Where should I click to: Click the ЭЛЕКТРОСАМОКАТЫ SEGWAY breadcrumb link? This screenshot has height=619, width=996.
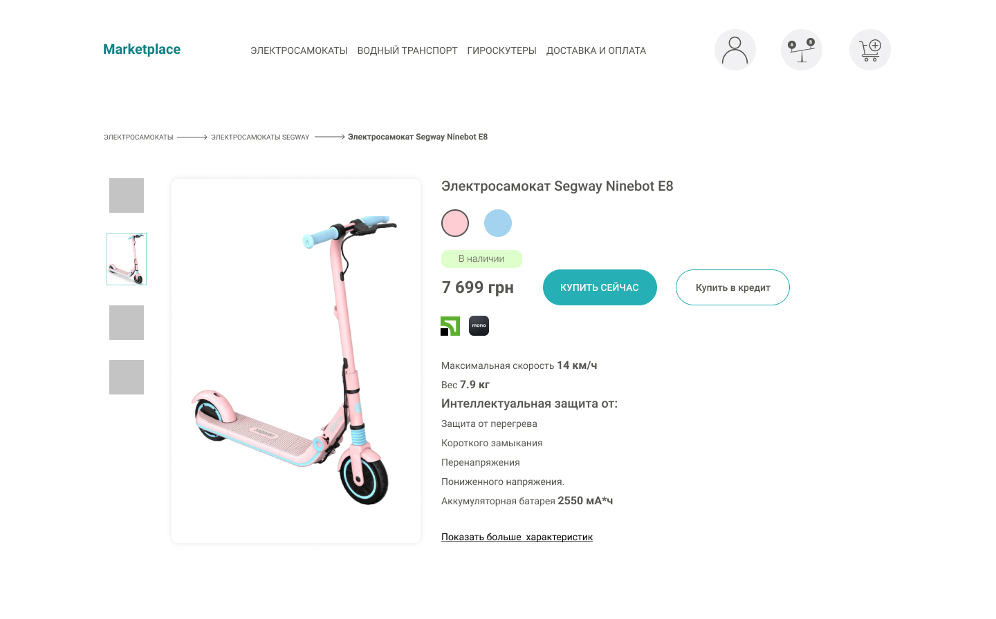tap(260, 137)
